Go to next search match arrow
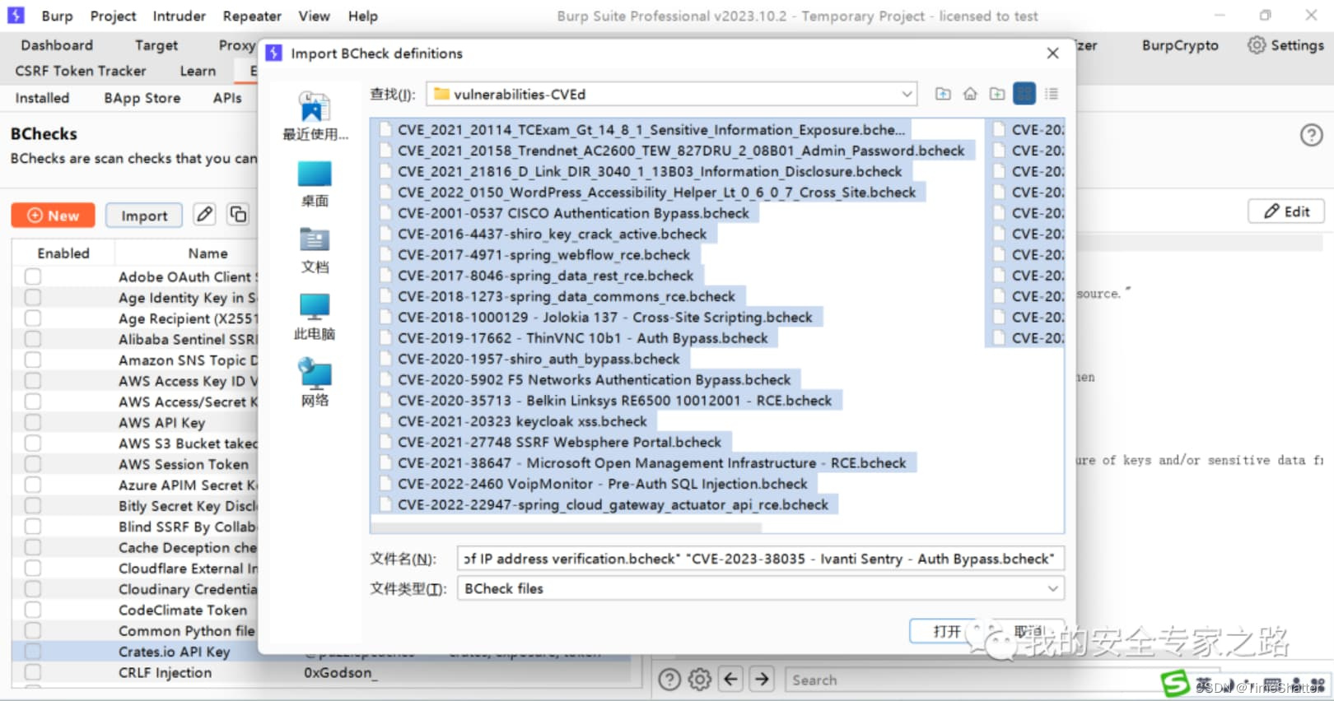The width and height of the screenshot is (1334, 701). click(763, 679)
